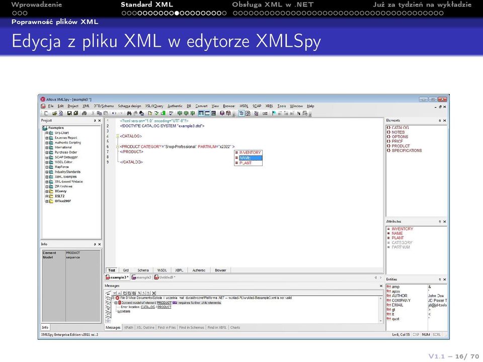The width and height of the screenshot is (483, 362).
Task: Expand the Purchase Order folder
Action: tap(47, 153)
